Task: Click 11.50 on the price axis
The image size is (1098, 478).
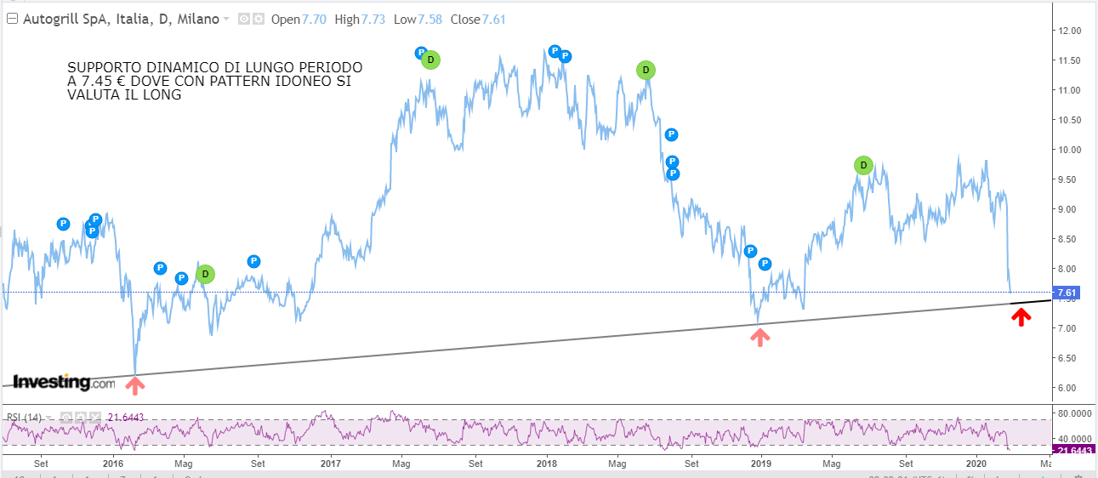Action: coord(1069,60)
